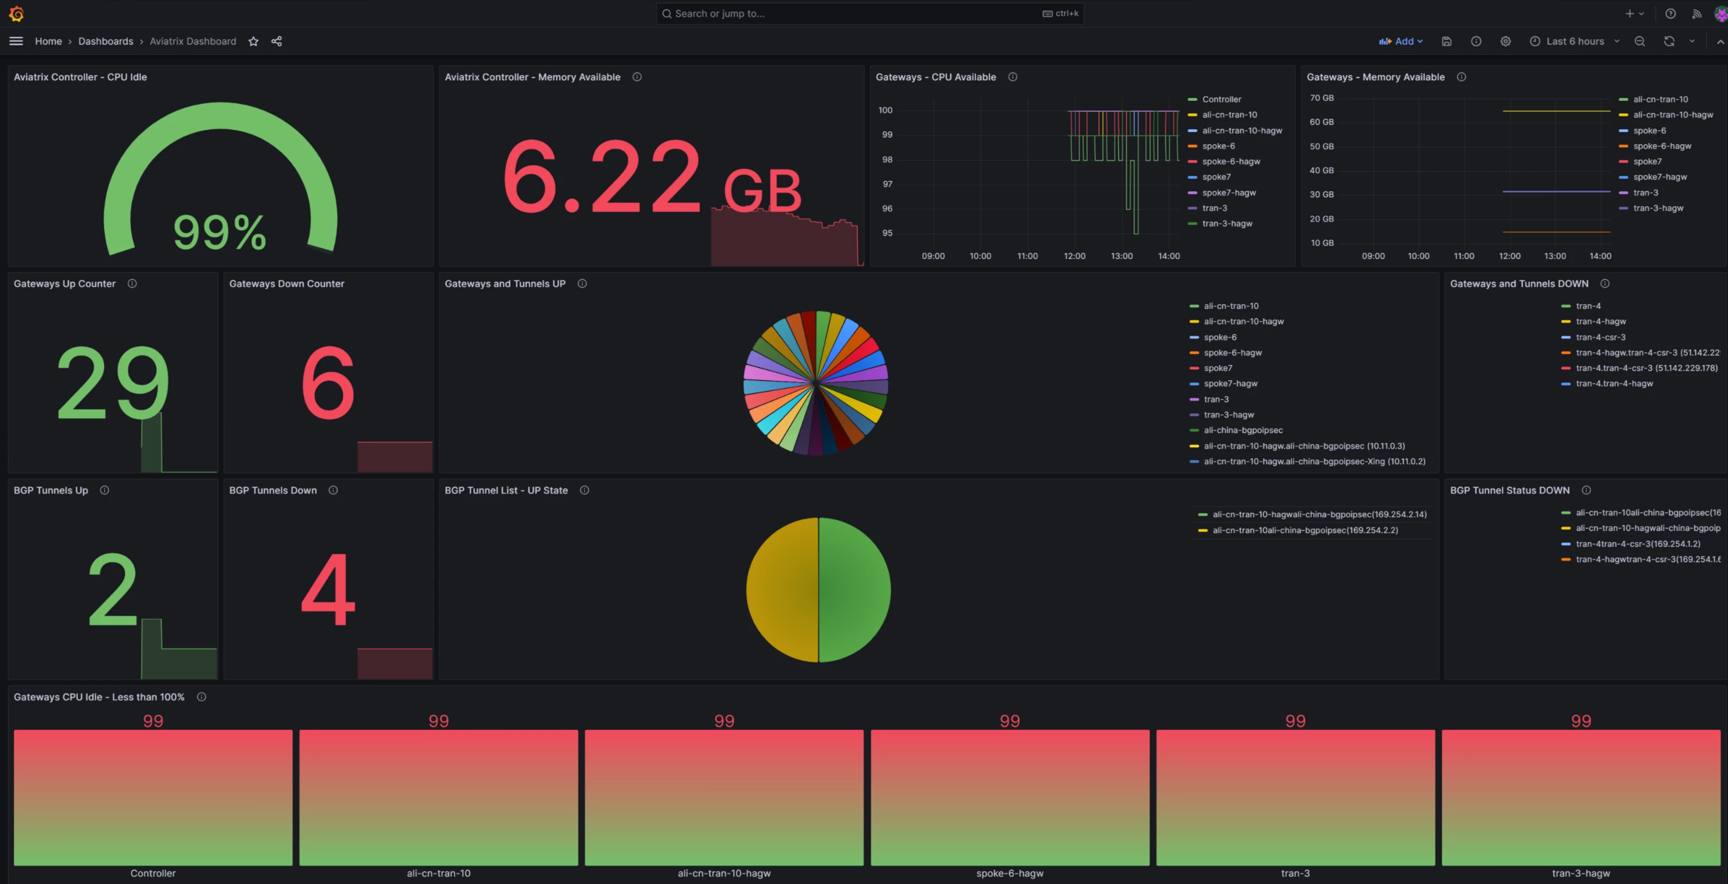The width and height of the screenshot is (1728, 884).
Task: Show info for Gateways and Tunnels DOWN
Action: point(1604,283)
